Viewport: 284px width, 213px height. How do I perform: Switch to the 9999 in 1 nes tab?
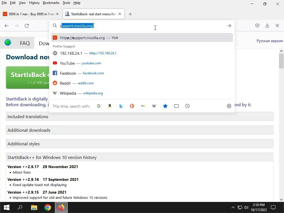click(29, 14)
